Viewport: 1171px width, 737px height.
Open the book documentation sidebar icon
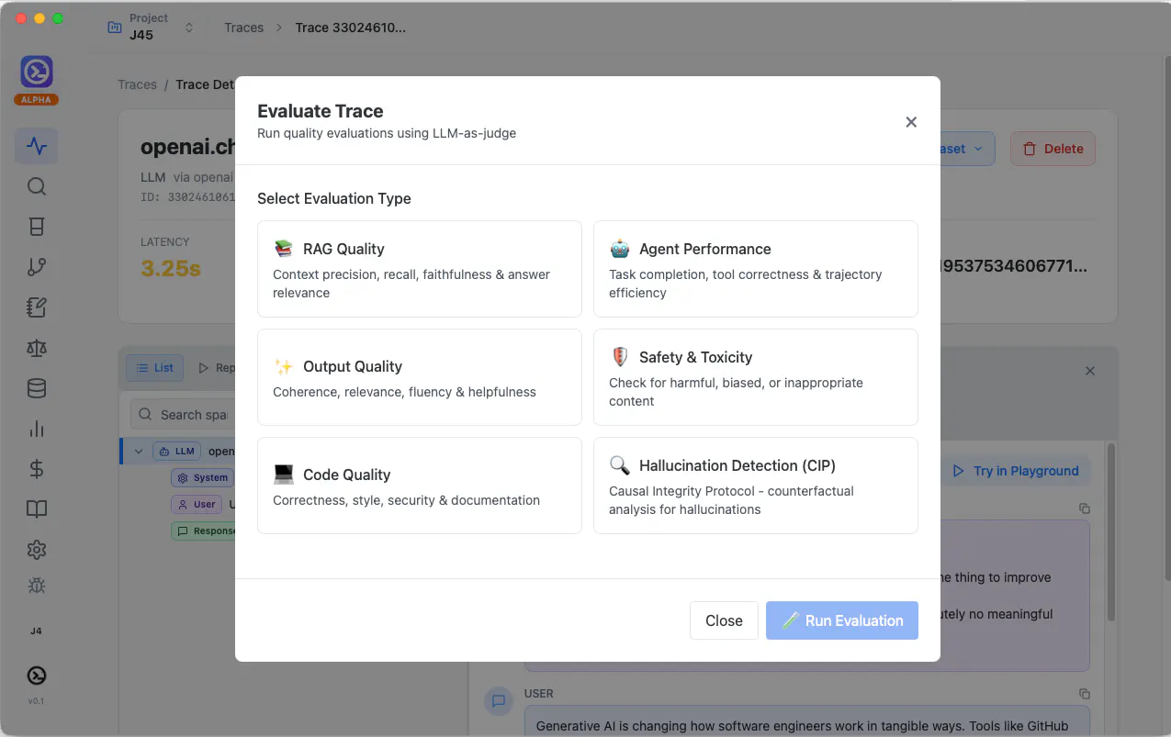click(x=37, y=509)
